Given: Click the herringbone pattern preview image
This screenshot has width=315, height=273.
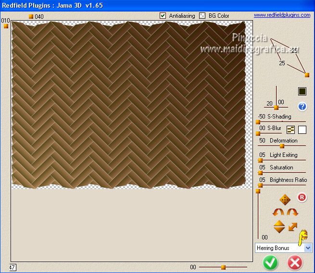Looking at the screenshot, I should (x=128, y=105).
